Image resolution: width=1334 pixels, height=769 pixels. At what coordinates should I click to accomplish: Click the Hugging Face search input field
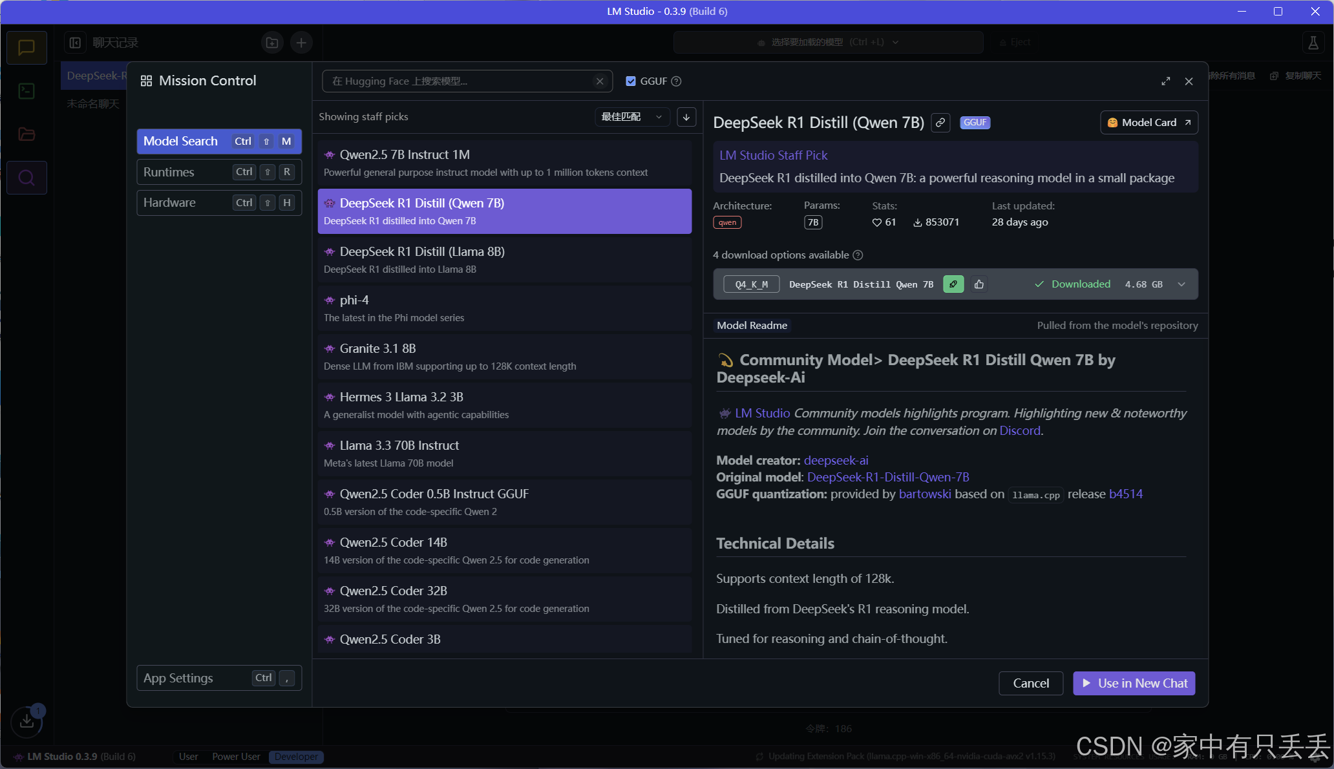[459, 81]
